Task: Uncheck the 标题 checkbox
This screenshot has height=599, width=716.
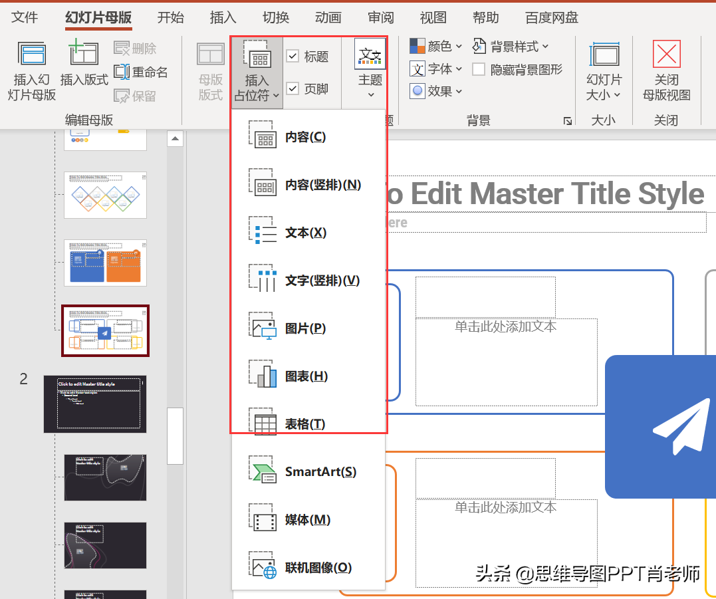Action: (x=293, y=57)
